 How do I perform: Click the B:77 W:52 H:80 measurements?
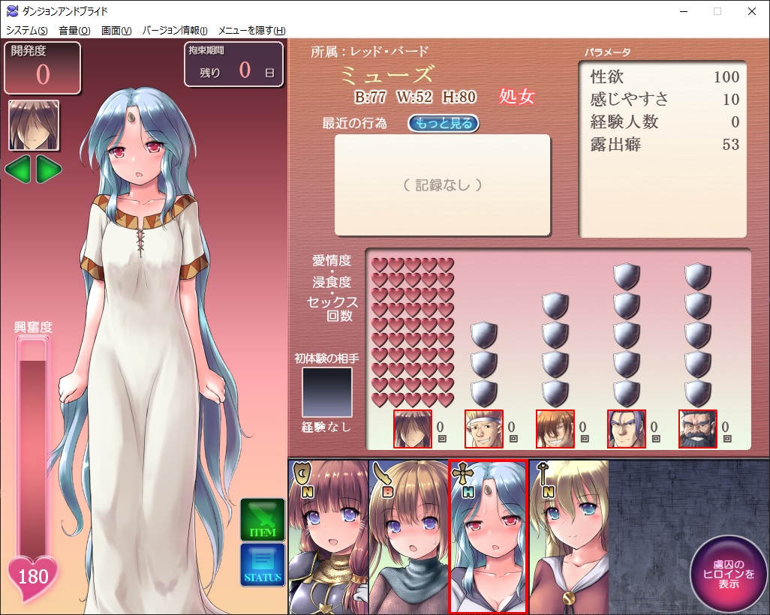tap(416, 97)
